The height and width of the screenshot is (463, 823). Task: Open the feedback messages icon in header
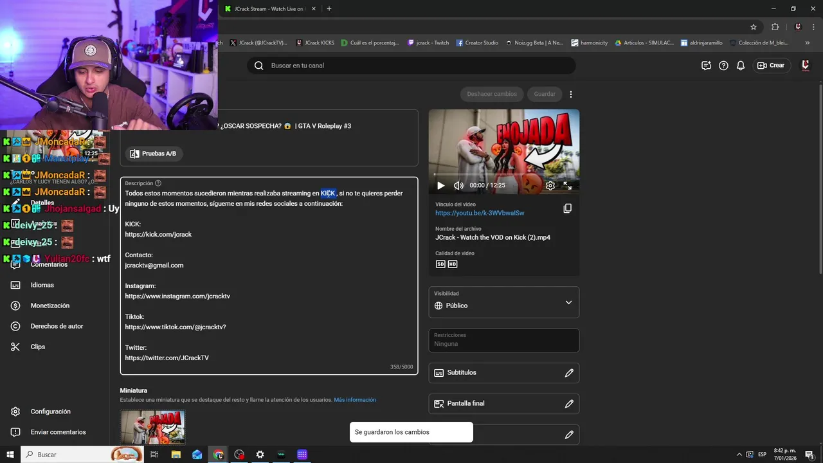tap(706, 66)
